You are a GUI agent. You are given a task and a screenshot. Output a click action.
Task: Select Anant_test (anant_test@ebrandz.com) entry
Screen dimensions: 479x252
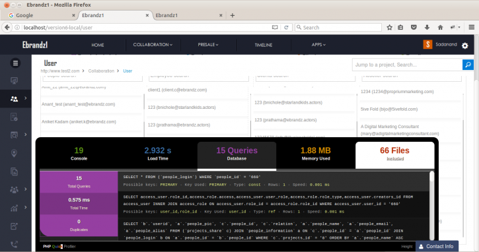(x=78, y=104)
